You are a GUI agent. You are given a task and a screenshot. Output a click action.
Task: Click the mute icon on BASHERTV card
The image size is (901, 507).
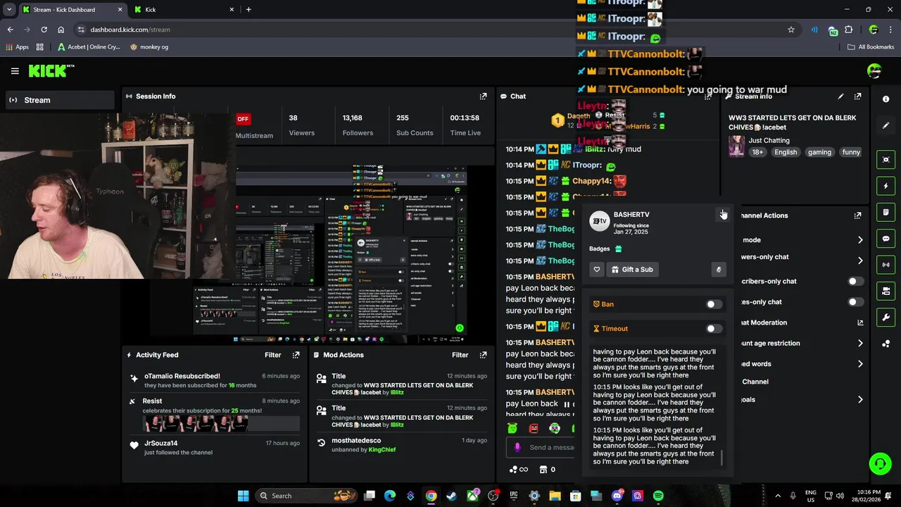[x=719, y=270]
